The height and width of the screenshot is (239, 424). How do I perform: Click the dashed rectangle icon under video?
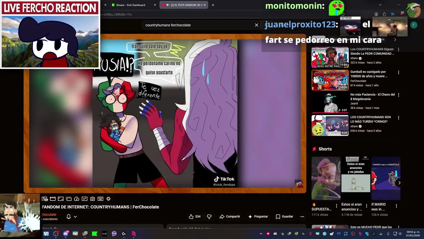[69, 199]
